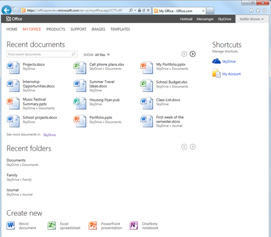This screenshot has width=271, height=237.
Task: Click Manage shortcuts link
Action: coord(225,51)
